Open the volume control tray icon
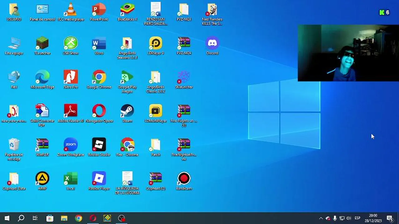This screenshot has height=224, width=399. [x=349, y=218]
